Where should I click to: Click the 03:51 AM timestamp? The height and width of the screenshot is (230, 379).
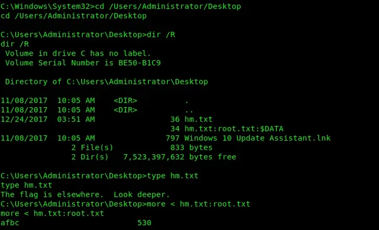coord(75,119)
